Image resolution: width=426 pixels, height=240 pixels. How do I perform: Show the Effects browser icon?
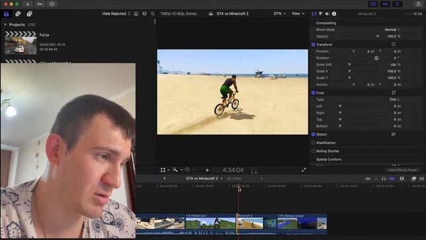tap(413, 179)
